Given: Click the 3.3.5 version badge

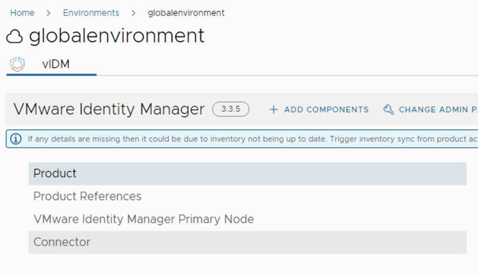Looking at the screenshot, I should (231, 109).
